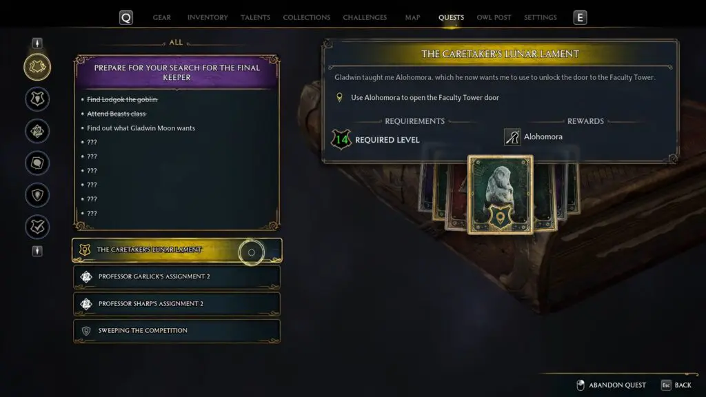Image resolution: width=706 pixels, height=397 pixels.
Task: Select the relationship quests shield icon
Action: [x=37, y=99]
